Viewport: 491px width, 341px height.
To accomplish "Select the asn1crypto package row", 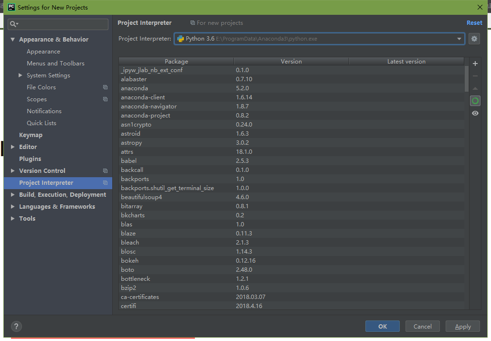I will 291,125.
